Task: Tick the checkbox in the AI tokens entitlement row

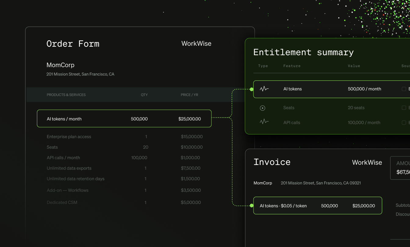Action: (404, 89)
